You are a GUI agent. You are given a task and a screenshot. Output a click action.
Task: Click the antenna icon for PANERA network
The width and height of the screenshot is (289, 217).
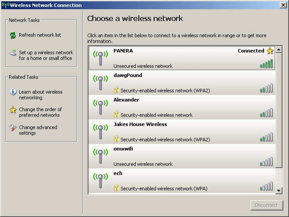(x=100, y=58)
